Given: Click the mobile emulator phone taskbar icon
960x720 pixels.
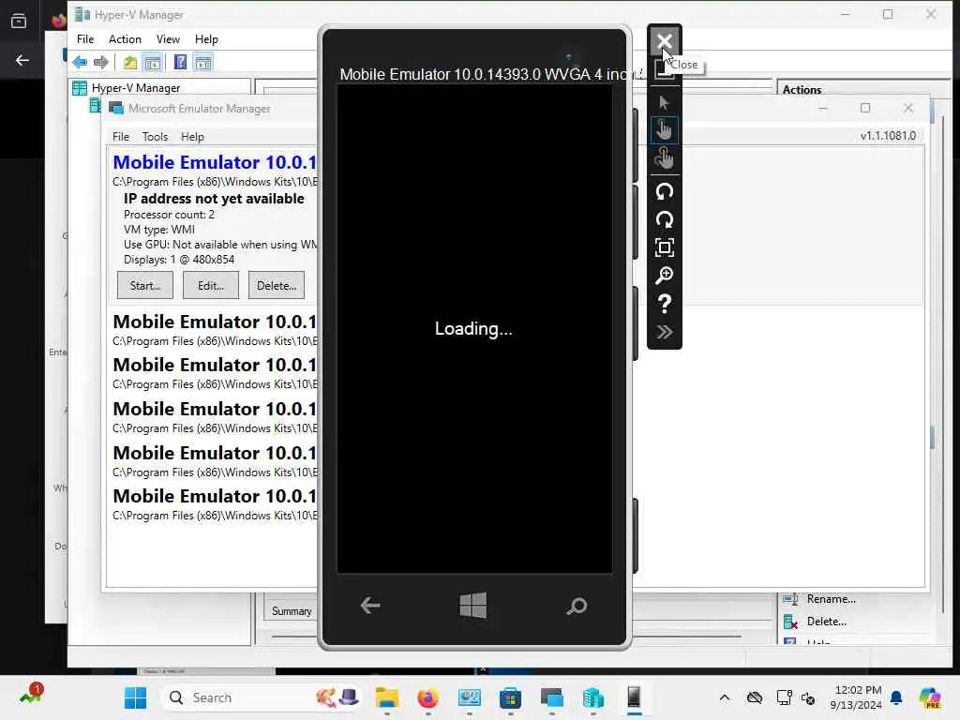Looking at the screenshot, I should 635,697.
